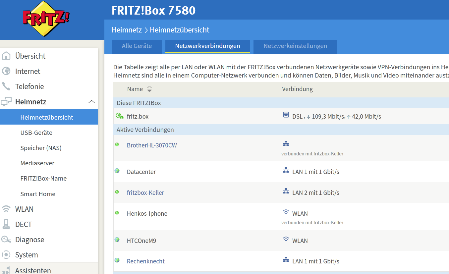Open USB-Geräte submenu item

click(36, 133)
